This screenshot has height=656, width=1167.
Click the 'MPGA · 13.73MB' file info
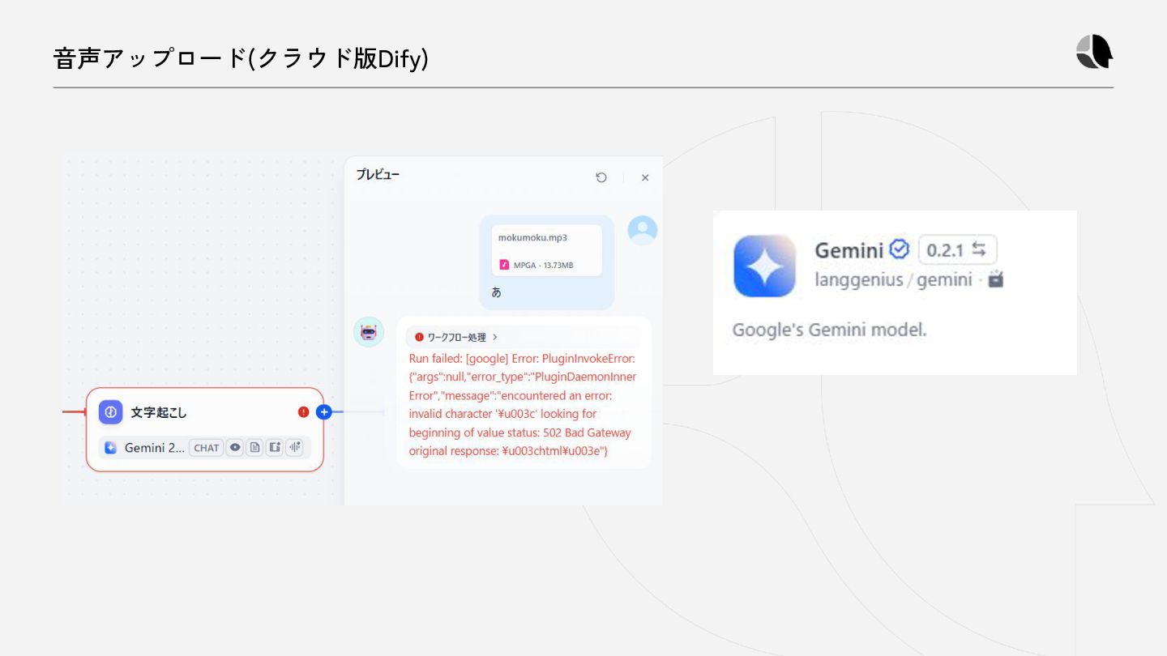[543, 265]
